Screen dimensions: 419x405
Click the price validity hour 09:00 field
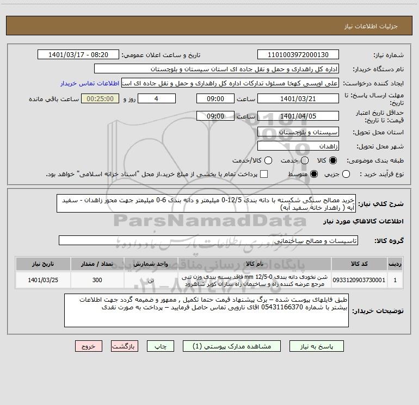[215, 116]
